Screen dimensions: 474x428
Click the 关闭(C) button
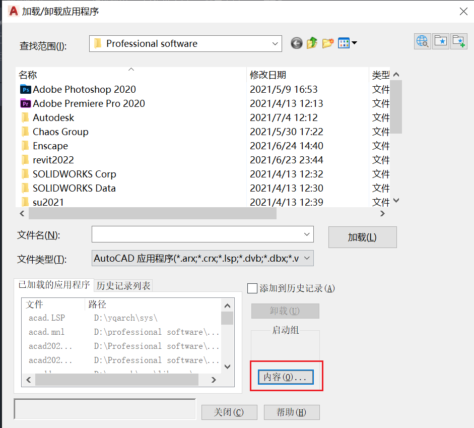coord(229,412)
